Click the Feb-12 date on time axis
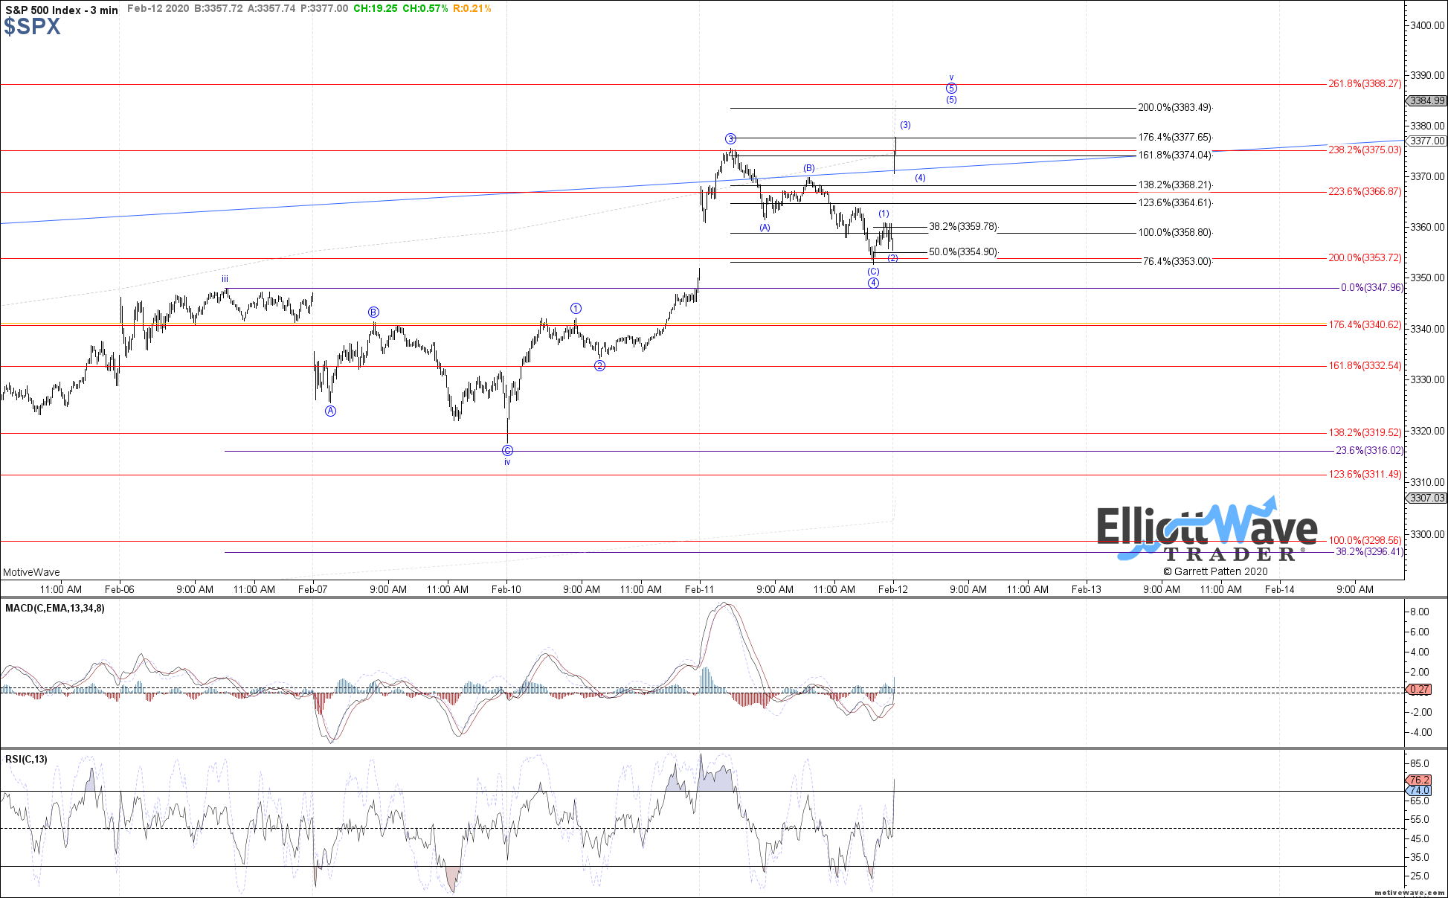1448x898 pixels. coord(892,589)
